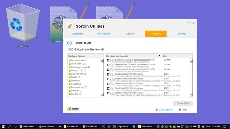Check the ole32.dll.mui 004b file checkbox
The image size is (230, 129).
coord(108,65)
